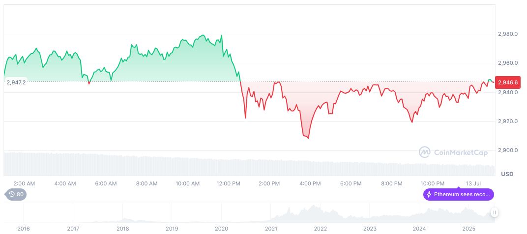Click the 4:00 PM time axis label

tap(310, 183)
